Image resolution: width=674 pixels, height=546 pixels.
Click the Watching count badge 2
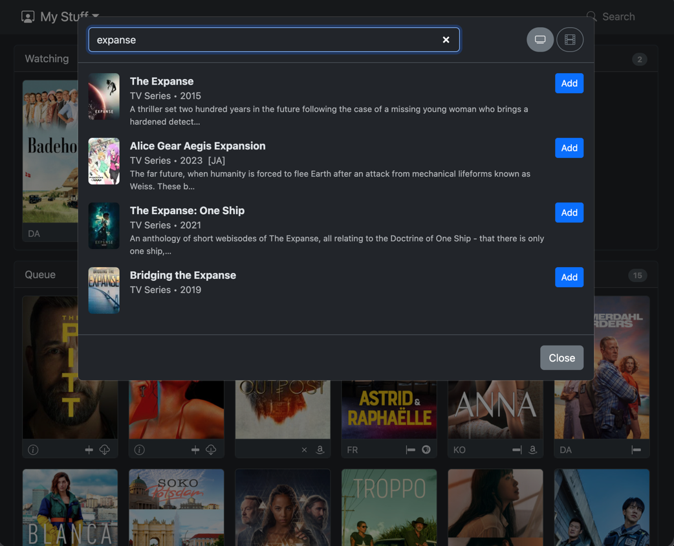click(x=640, y=60)
